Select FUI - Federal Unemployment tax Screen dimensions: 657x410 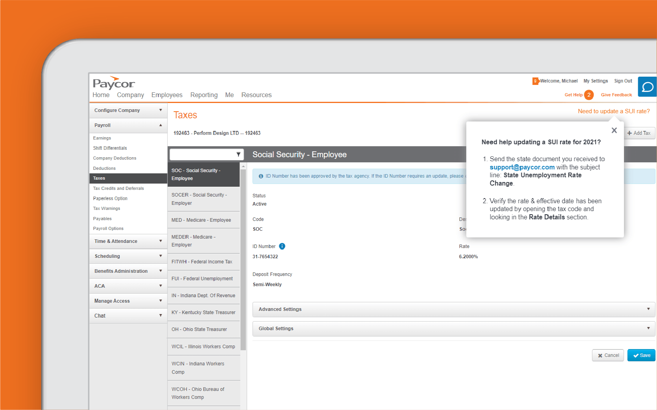[204, 279]
